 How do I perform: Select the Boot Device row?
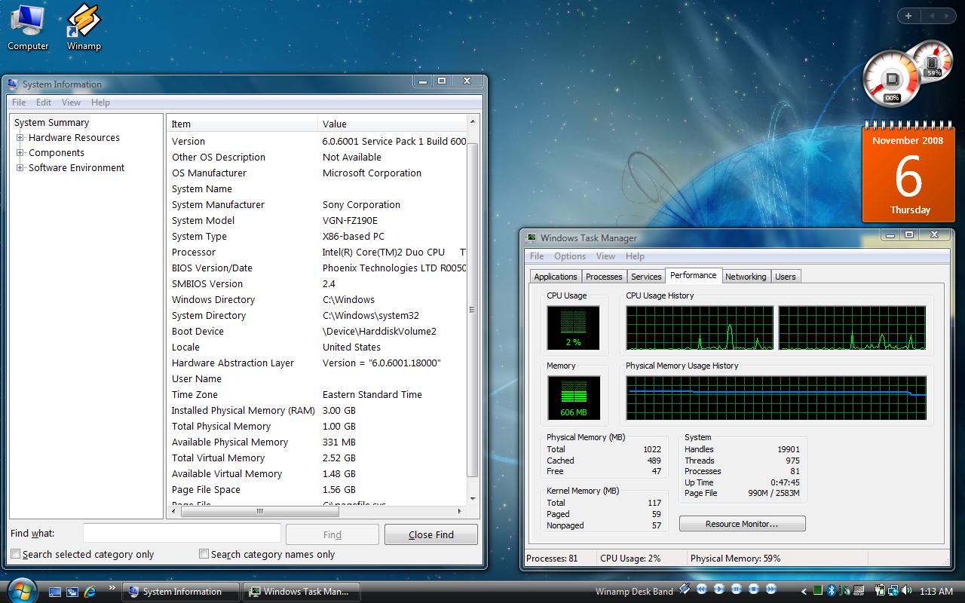[x=317, y=331]
